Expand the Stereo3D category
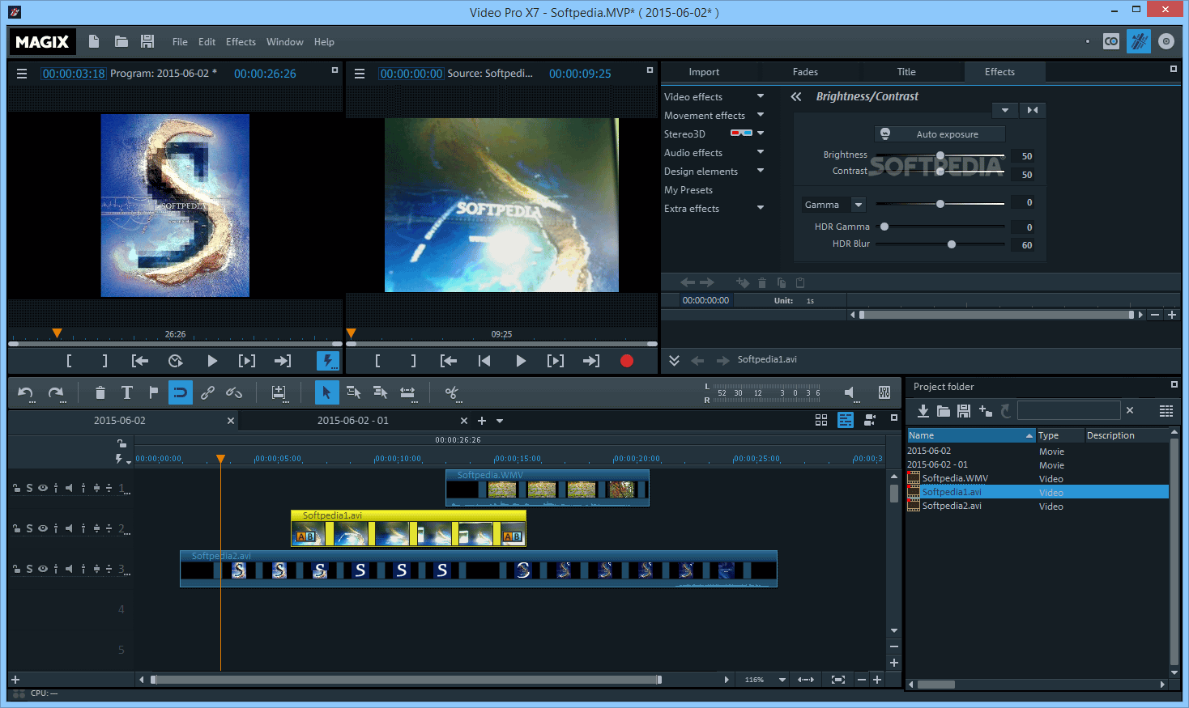This screenshot has height=708, width=1189. coord(761,134)
